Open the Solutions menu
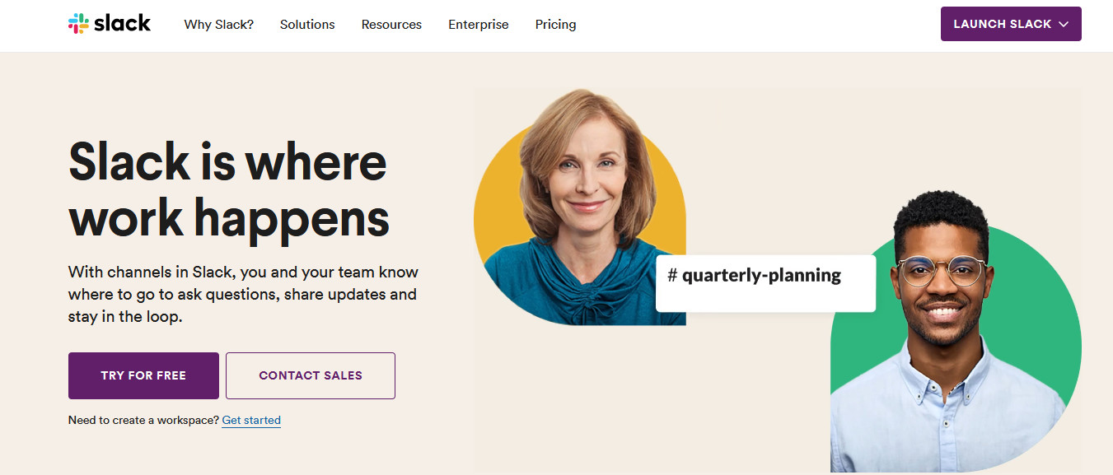The image size is (1113, 475). click(307, 25)
